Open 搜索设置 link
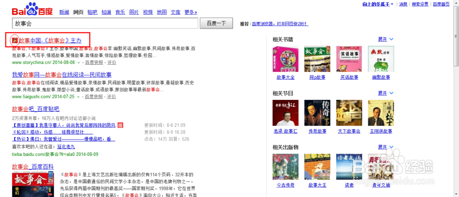459x197 pixels. [420, 4]
